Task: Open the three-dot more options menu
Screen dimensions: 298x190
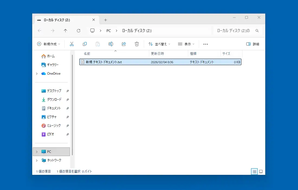Action: 205,44
